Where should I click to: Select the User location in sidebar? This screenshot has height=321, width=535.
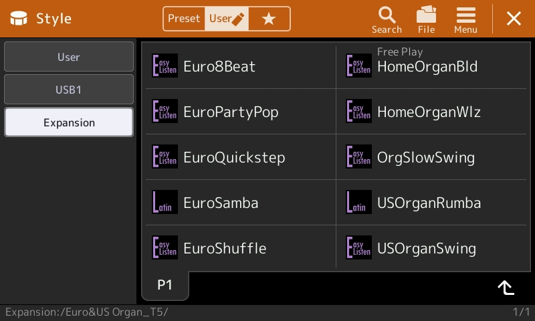69,57
